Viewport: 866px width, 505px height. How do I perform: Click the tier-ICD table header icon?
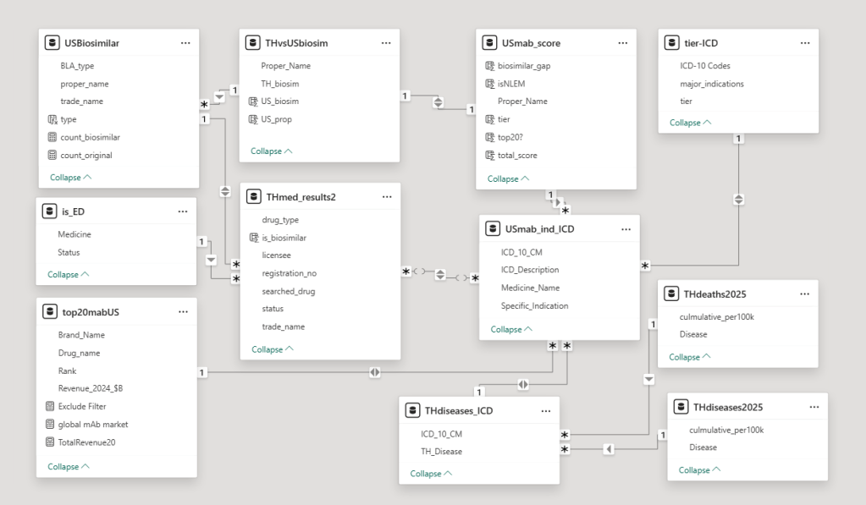pyautogui.click(x=670, y=42)
